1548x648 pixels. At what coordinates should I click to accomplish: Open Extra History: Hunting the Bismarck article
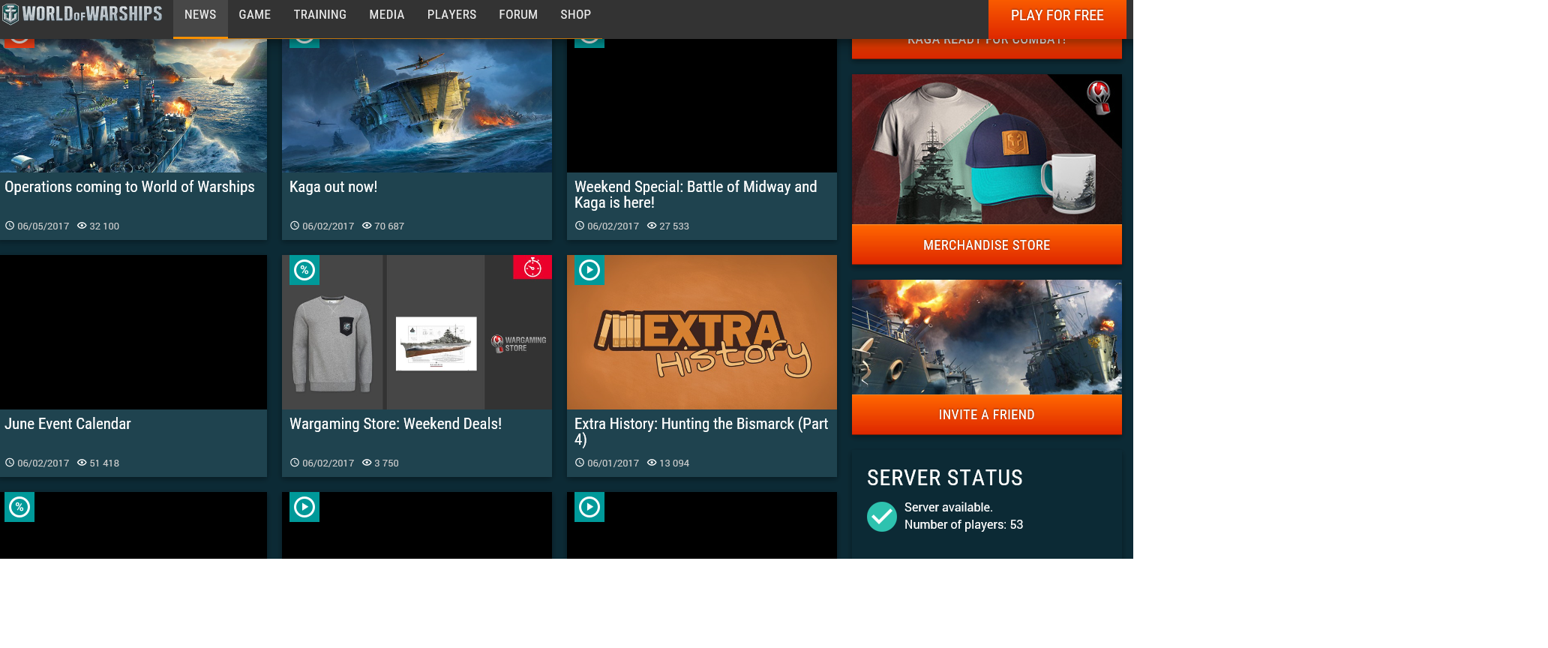point(701,431)
